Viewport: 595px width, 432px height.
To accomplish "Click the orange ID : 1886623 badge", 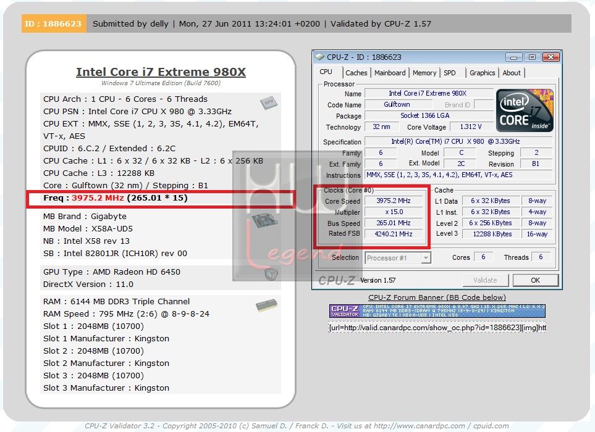I will [54, 23].
